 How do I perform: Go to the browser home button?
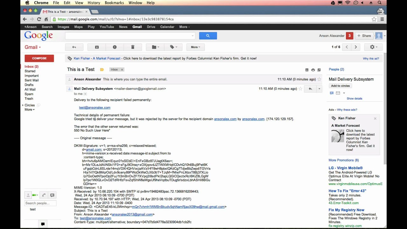(46, 19)
